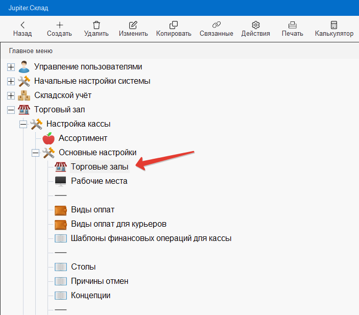Click the Back arrow icon (Назад)

click(x=22, y=25)
